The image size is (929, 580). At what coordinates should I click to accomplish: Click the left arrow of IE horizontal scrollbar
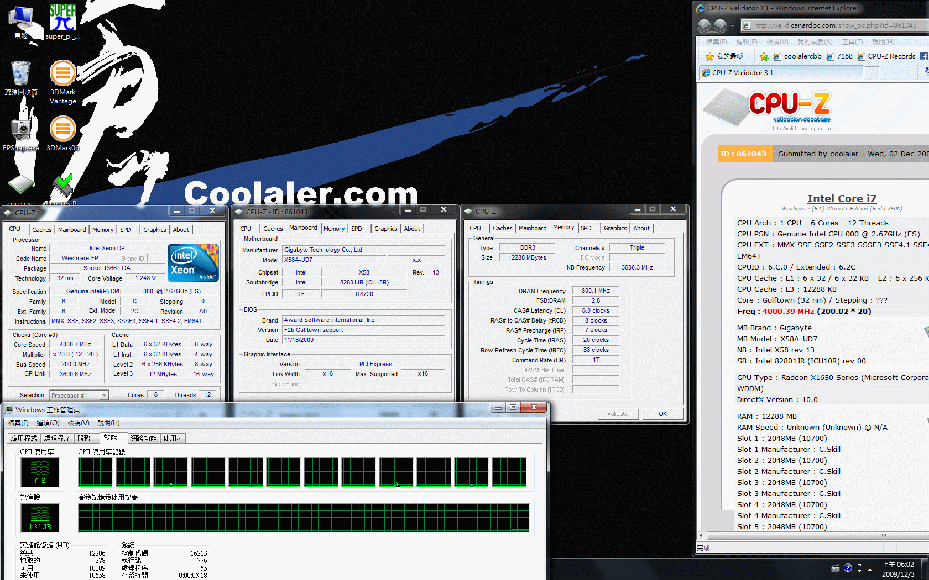(x=701, y=535)
